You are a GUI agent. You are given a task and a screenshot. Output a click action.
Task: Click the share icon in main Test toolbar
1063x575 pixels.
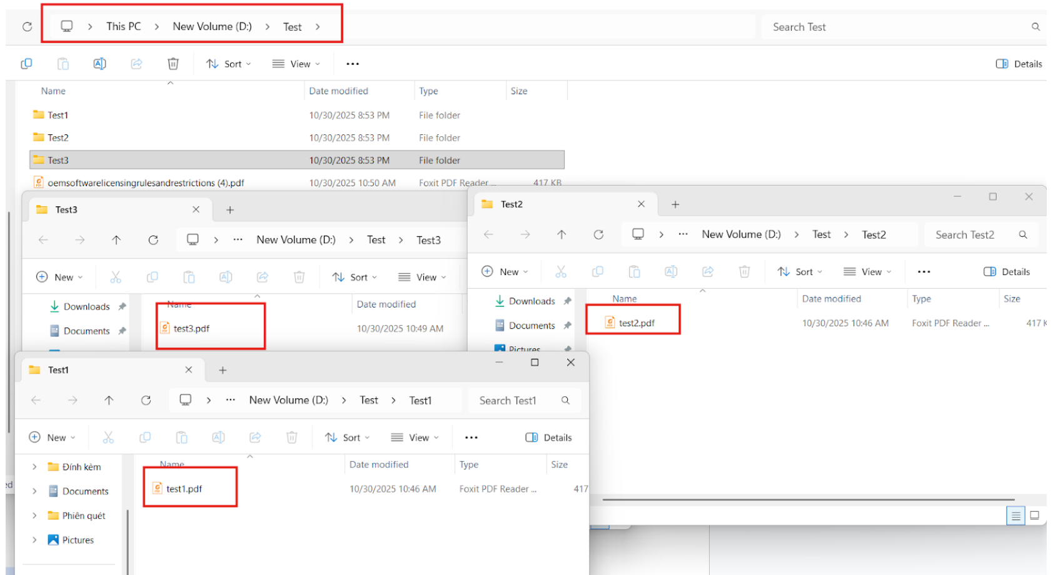point(136,64)
